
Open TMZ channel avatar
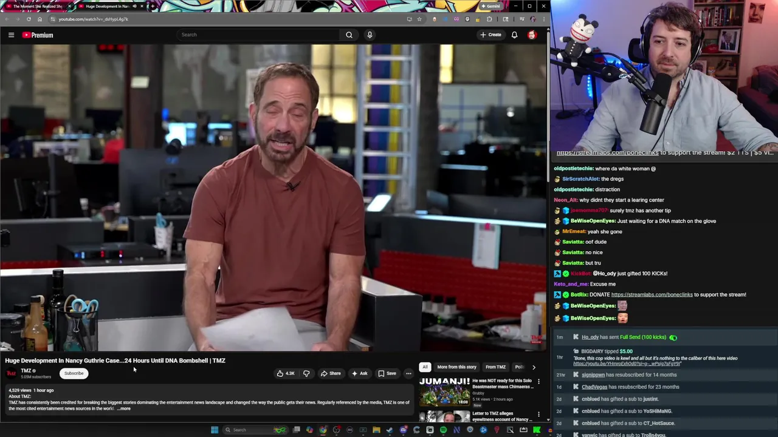[11, 373]
